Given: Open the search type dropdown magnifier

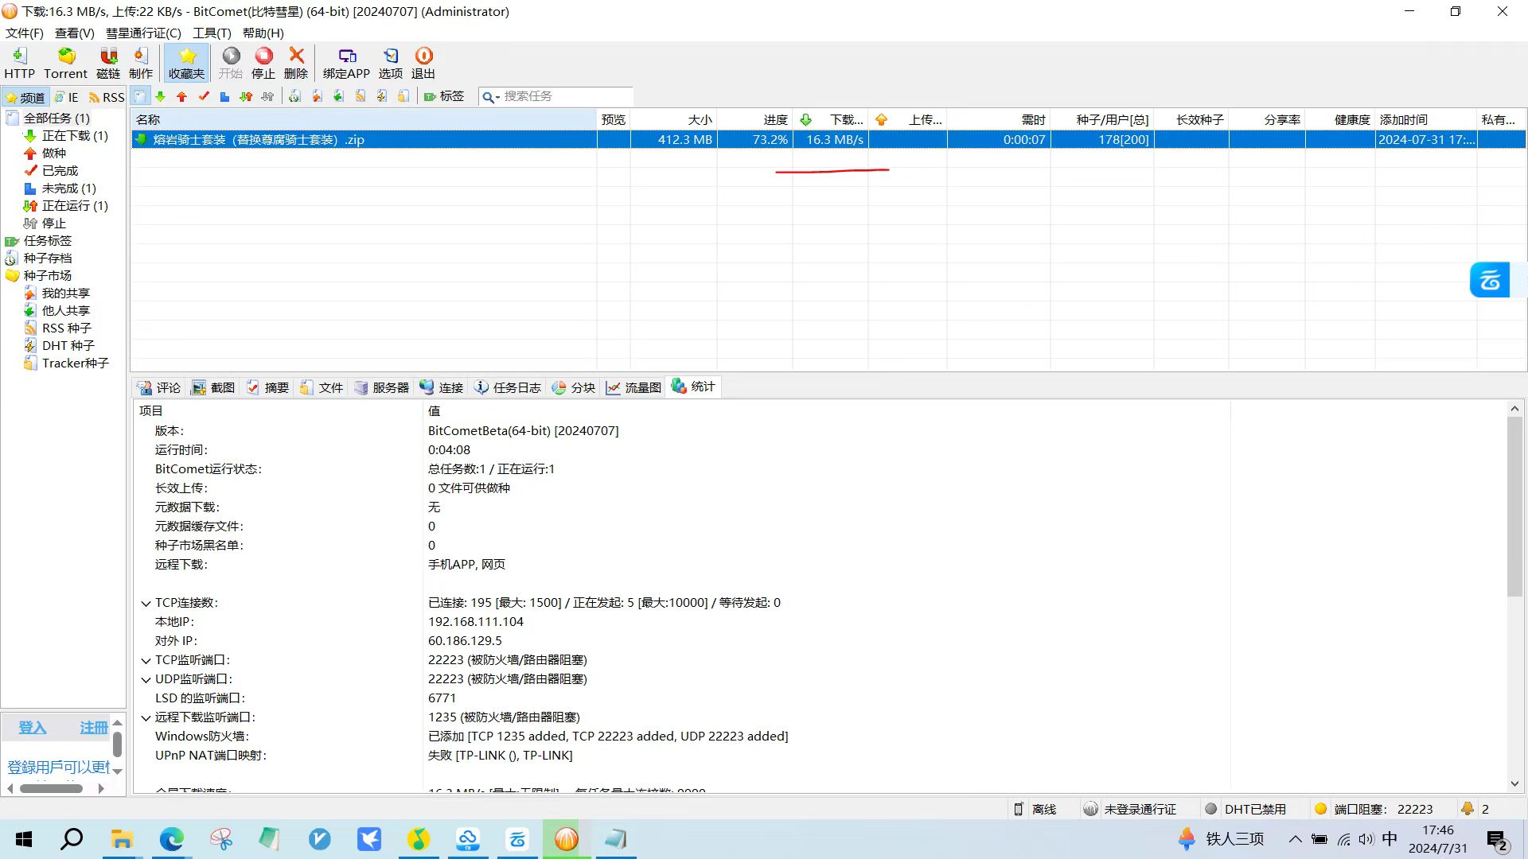Looking at the screenshot, I should click(491, 96).
